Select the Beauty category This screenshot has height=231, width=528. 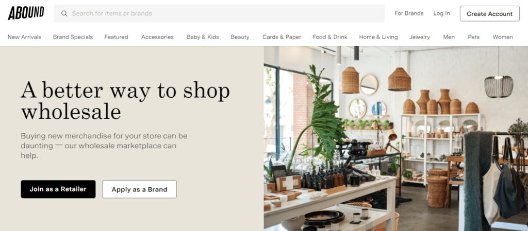[x=240, y=37]
